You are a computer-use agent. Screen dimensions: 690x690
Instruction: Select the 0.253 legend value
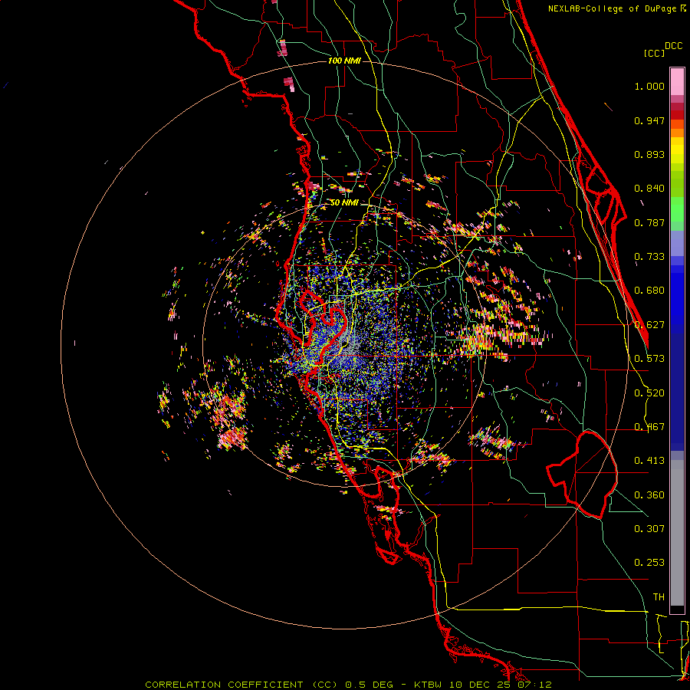(649, 563)
